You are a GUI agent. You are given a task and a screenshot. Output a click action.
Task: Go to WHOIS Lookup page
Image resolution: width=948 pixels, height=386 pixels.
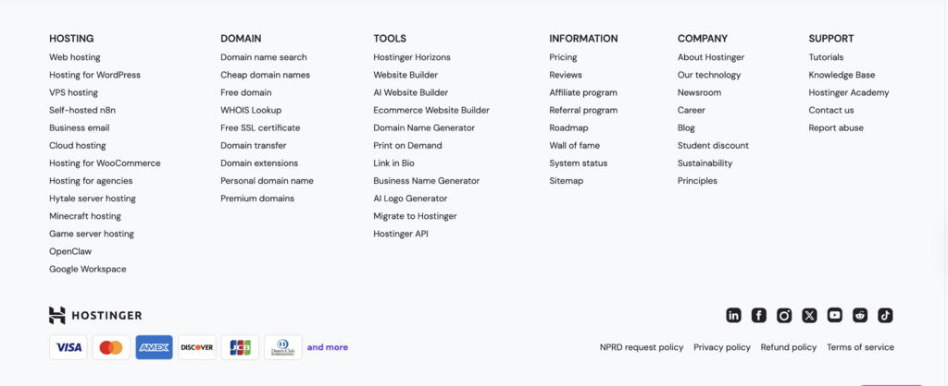[x=251, y=110]
